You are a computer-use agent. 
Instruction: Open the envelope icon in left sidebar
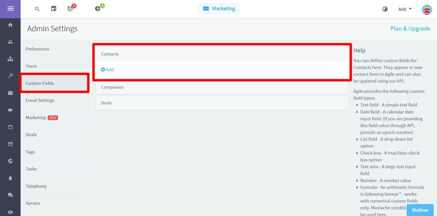click(x=10, y=93)
